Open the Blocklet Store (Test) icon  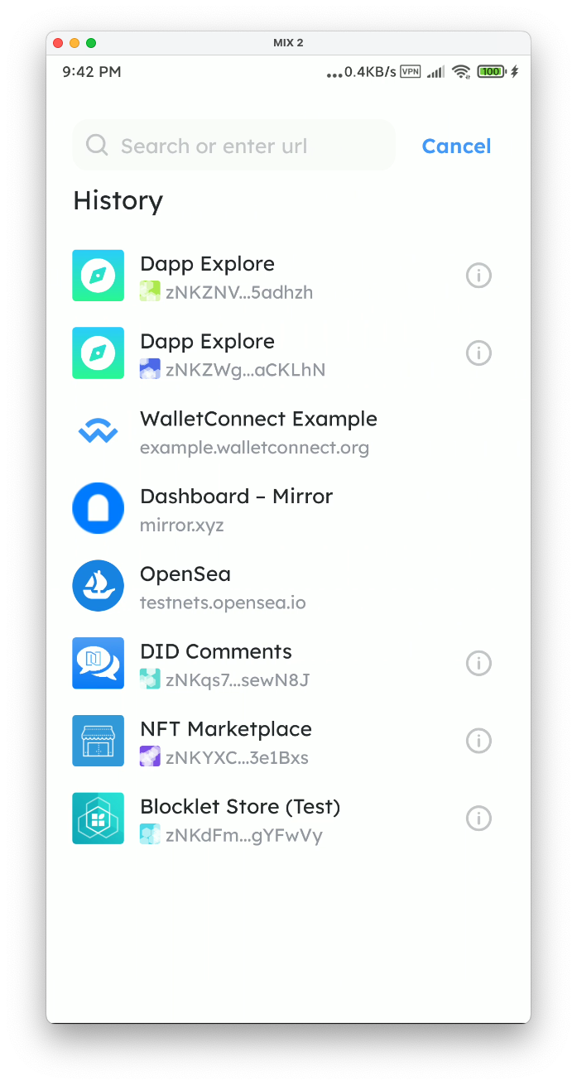click(x=98, y=819)
